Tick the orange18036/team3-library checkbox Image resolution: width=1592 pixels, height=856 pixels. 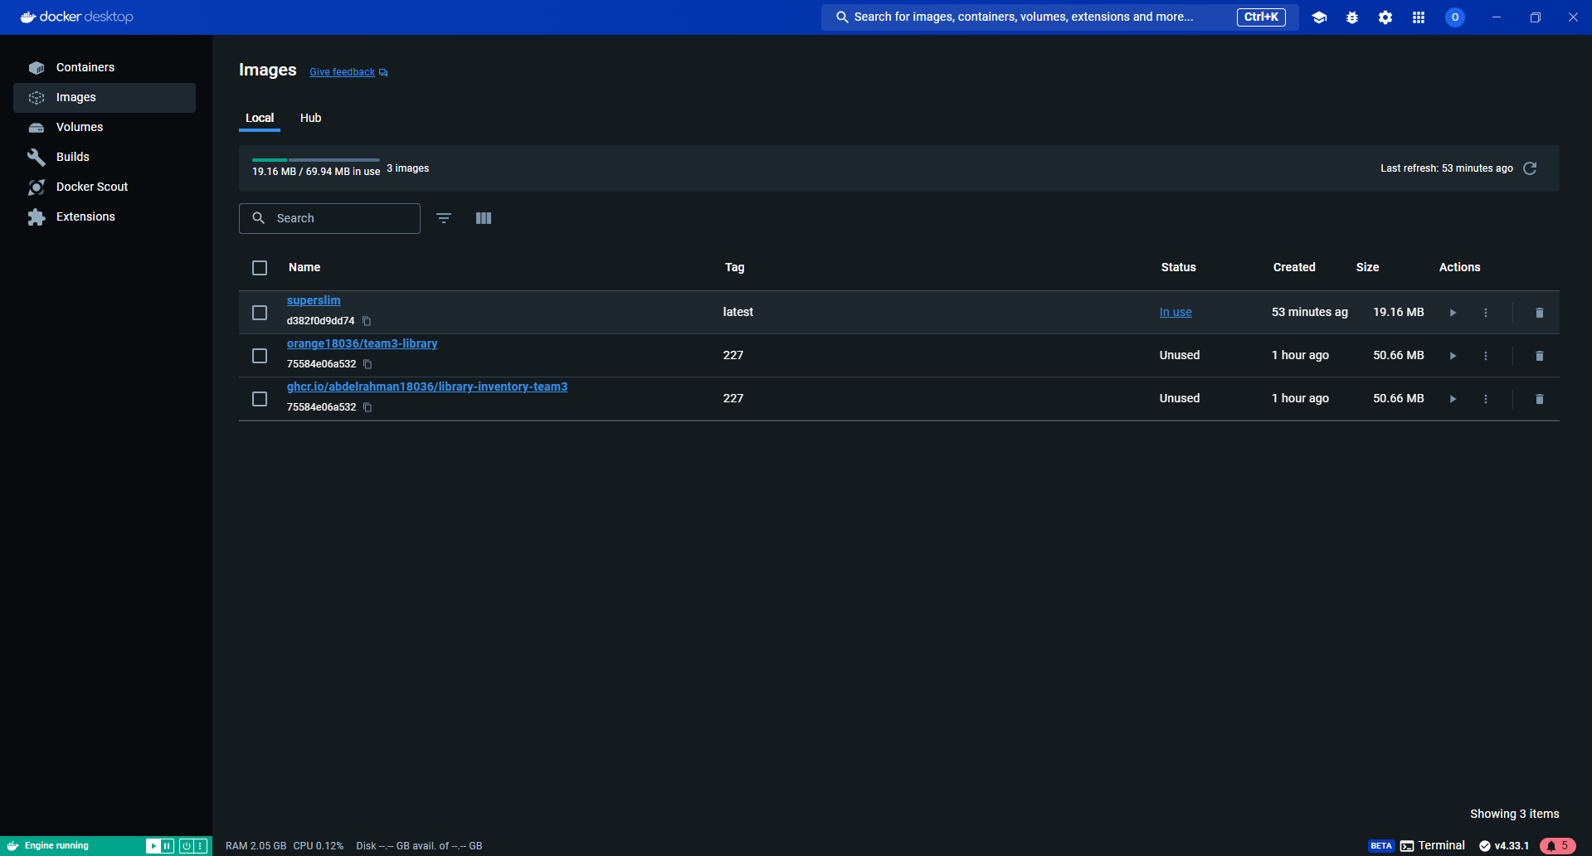pos(260,356)
